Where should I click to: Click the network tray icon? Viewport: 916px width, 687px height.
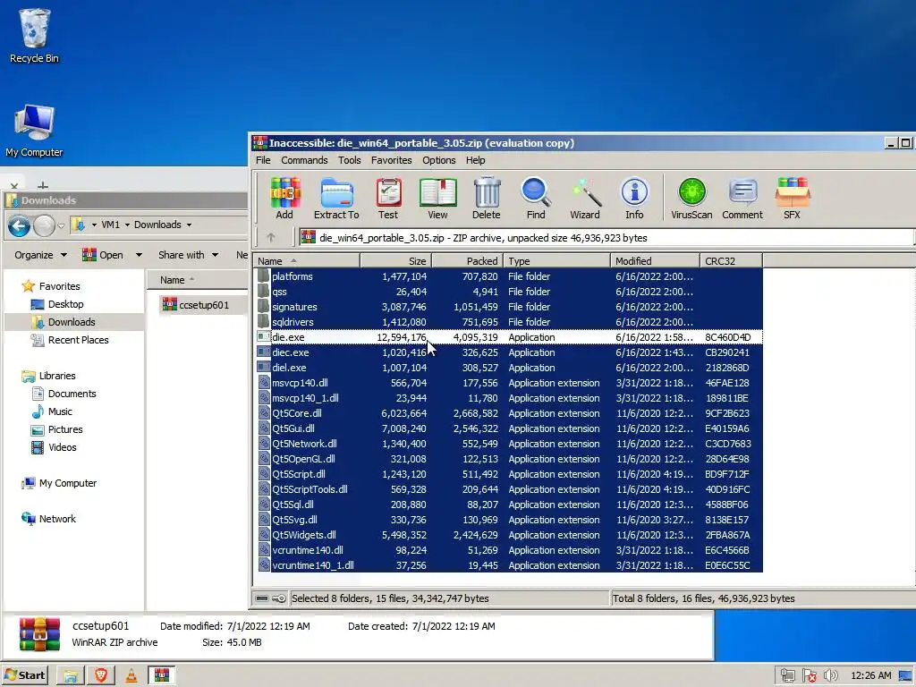(x=787, y=676)
